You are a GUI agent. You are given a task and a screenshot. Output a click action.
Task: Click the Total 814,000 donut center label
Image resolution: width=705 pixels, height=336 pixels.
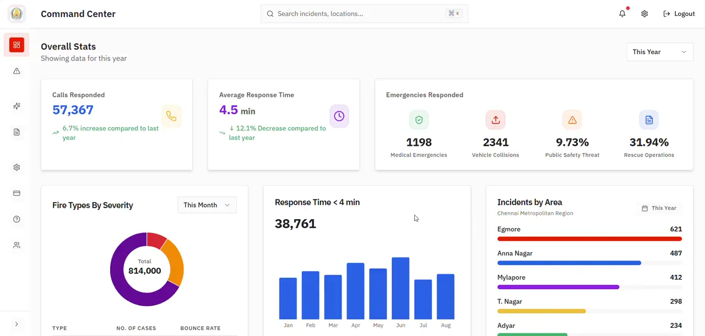144,267
